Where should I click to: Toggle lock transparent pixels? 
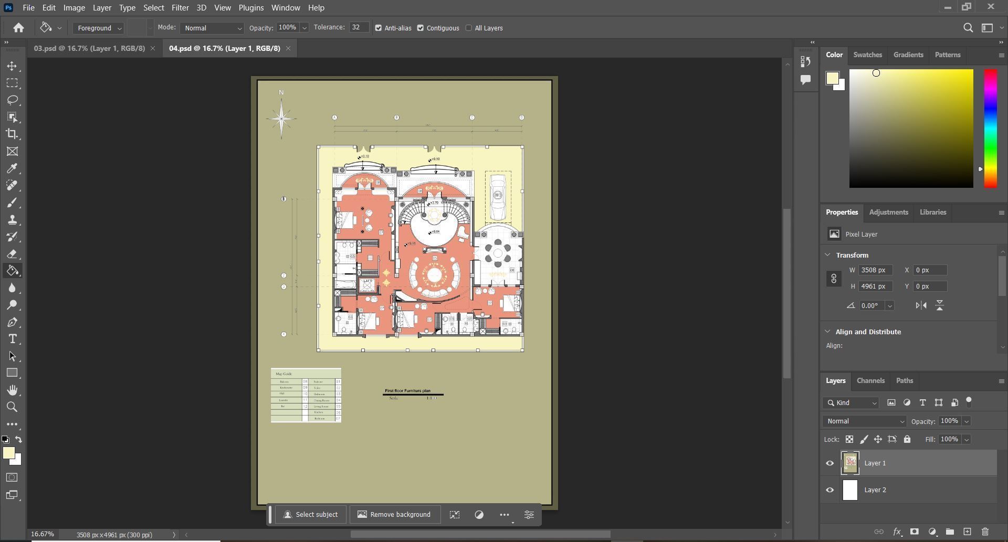pos(849,439)
